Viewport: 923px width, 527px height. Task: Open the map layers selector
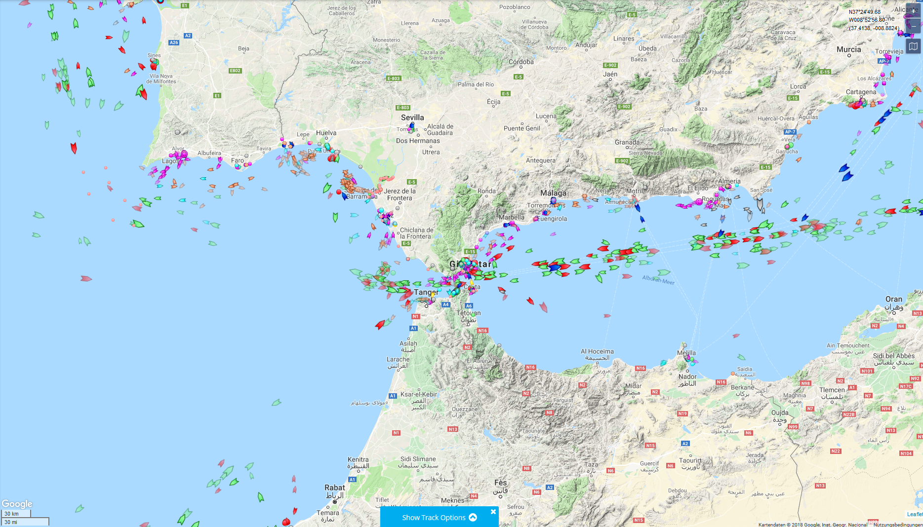pos(913,46)
